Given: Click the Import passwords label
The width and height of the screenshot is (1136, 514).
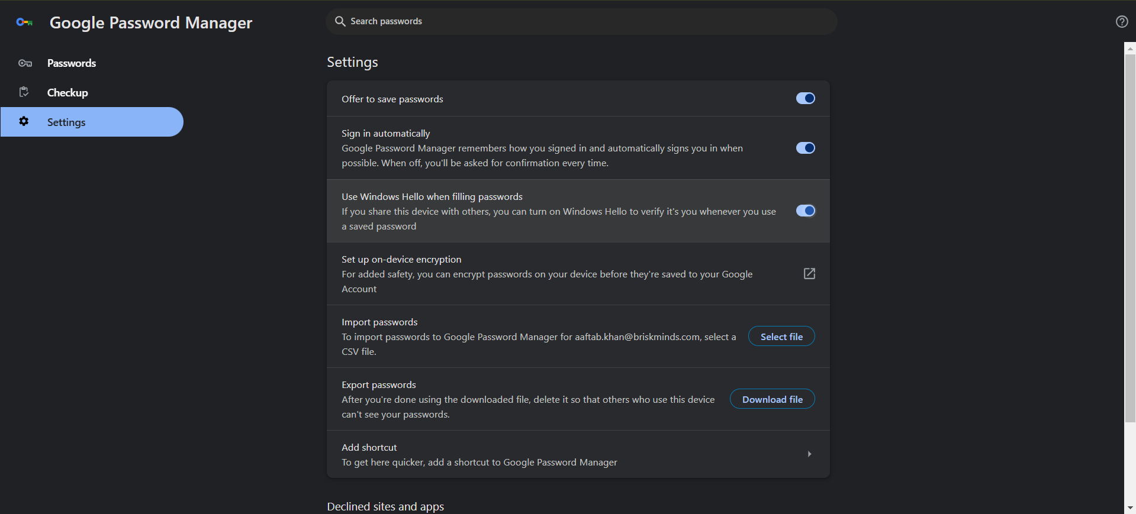Looking at the screenshot, I should click(379, 322).
